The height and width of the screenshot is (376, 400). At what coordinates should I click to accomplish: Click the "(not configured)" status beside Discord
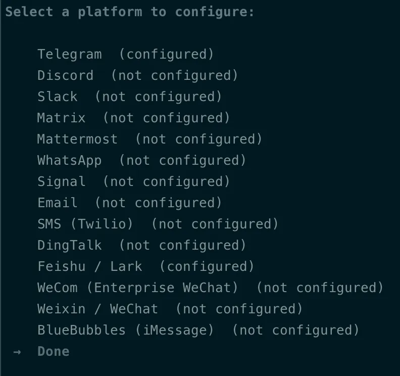coord(174,75)
